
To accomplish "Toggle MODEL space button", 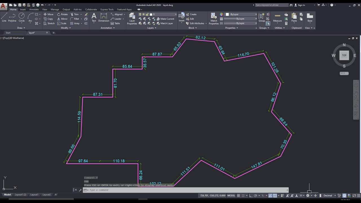I will pos(231,195).
